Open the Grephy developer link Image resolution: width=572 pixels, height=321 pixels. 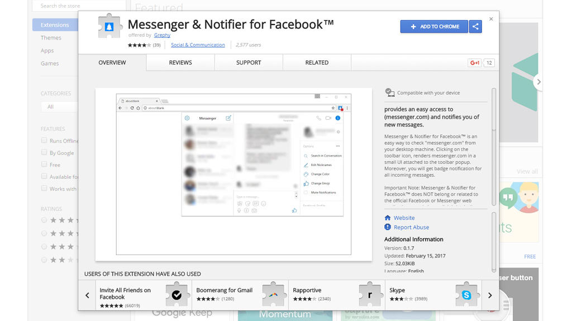162,35
